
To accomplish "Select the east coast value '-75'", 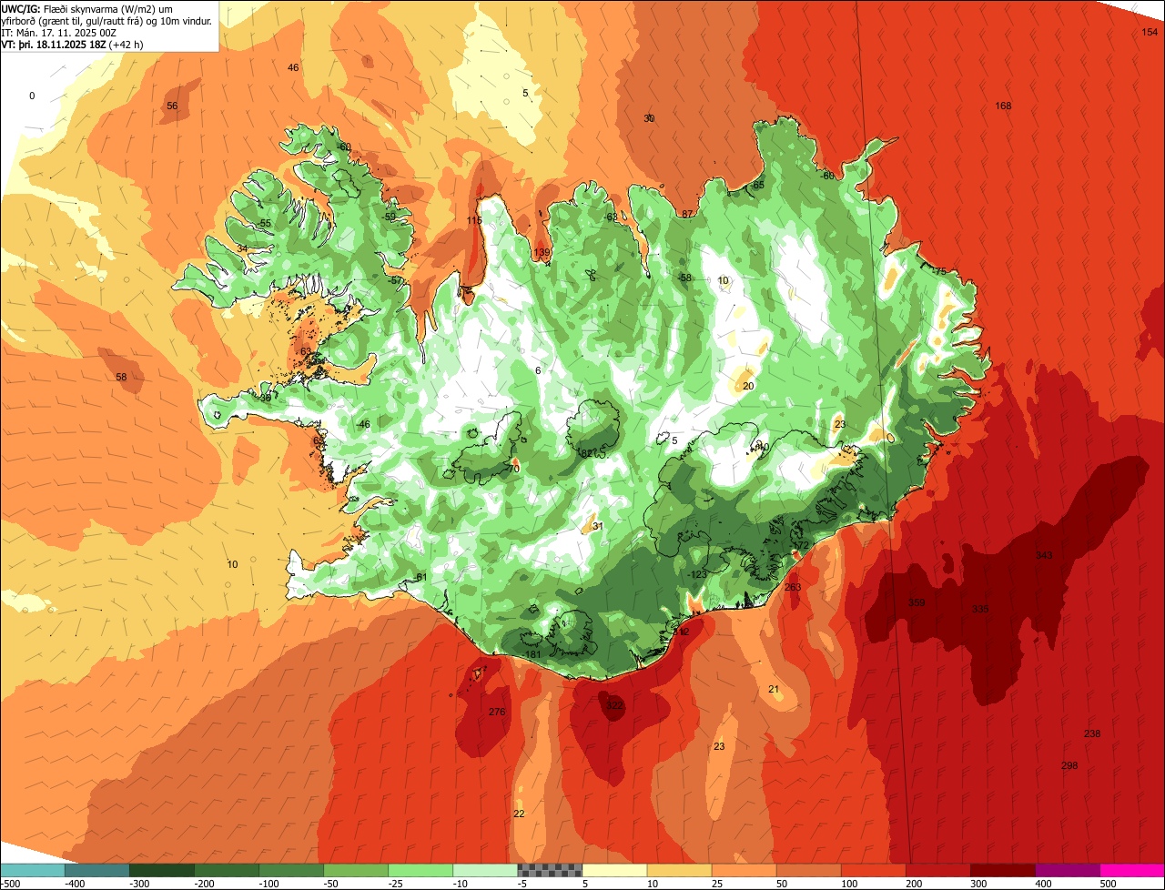I will tap(938, 271).
